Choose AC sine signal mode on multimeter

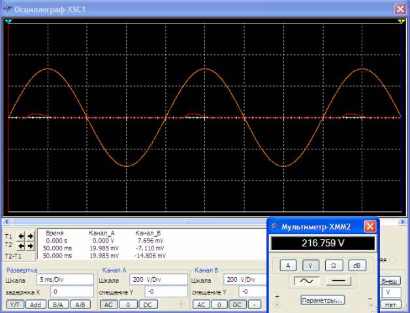coord(306,281)
